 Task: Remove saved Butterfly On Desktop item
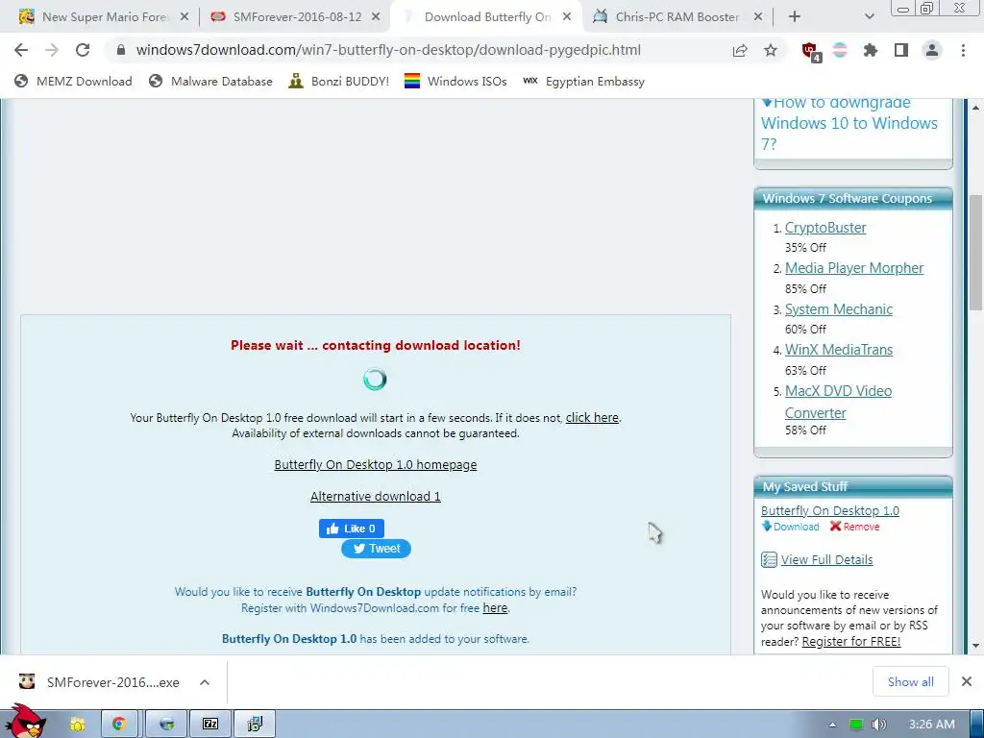[x=854, y=527]
